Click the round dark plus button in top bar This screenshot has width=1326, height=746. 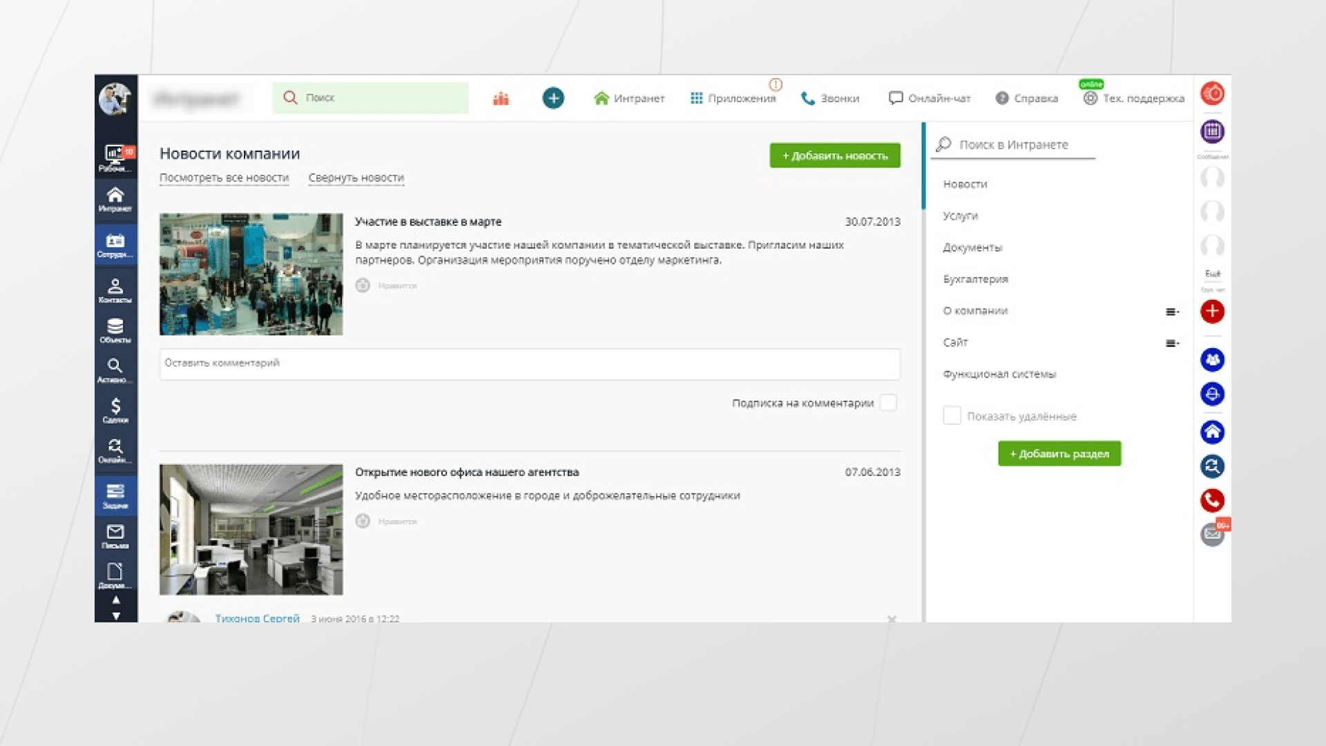[x=553, y=98]
